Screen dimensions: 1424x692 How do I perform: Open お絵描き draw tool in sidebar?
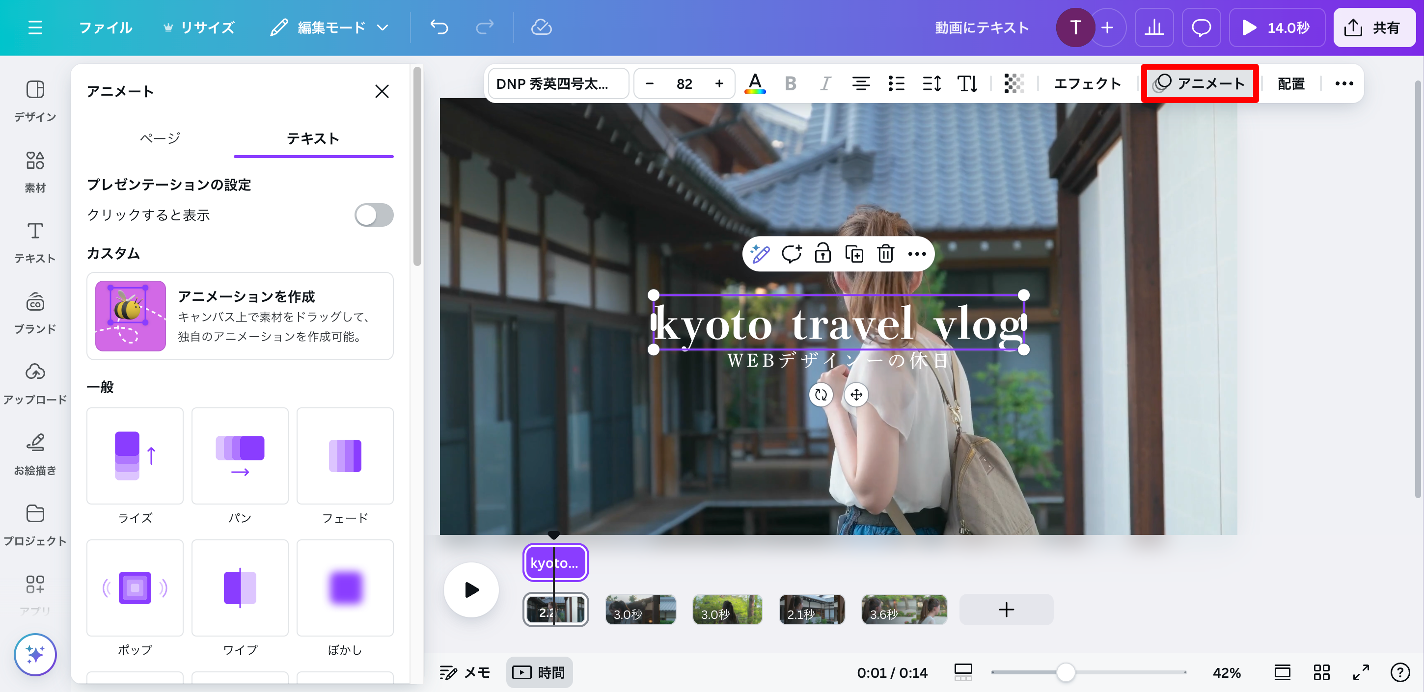(x=35, y=454)
